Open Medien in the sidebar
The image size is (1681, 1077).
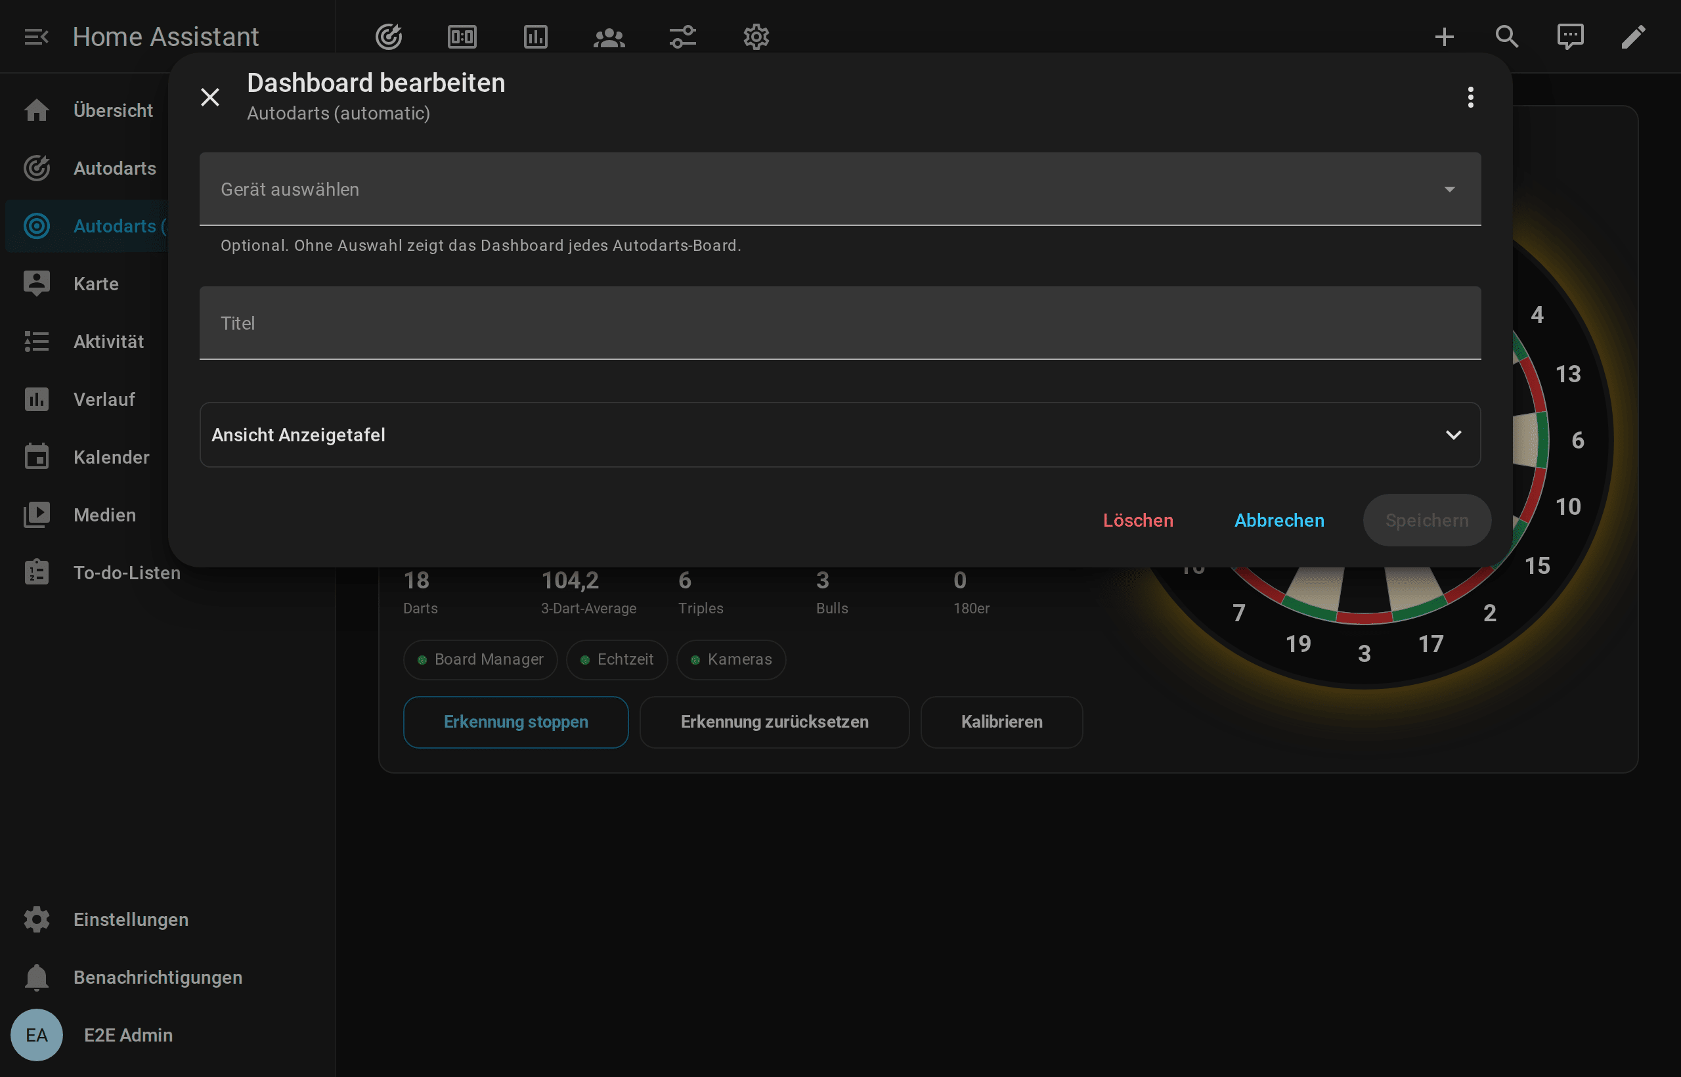pyautogui.click(x=87, y=515)
